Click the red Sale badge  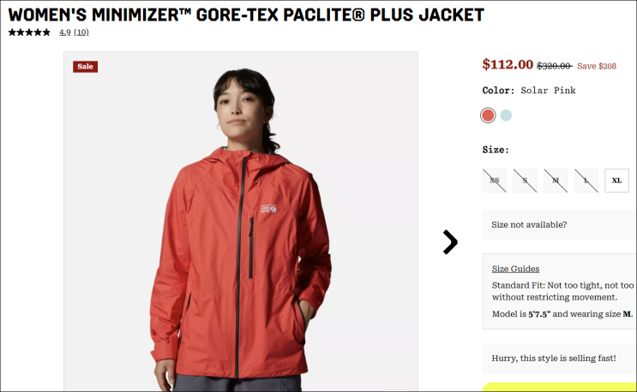click(86, 67)
